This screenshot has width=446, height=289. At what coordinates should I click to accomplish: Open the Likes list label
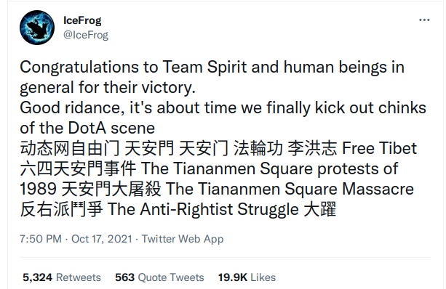263,277
